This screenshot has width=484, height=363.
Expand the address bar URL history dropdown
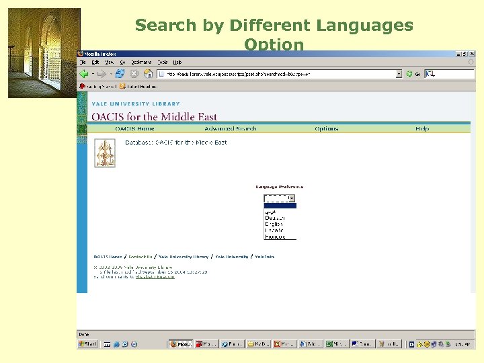click(x=399, y=74)
